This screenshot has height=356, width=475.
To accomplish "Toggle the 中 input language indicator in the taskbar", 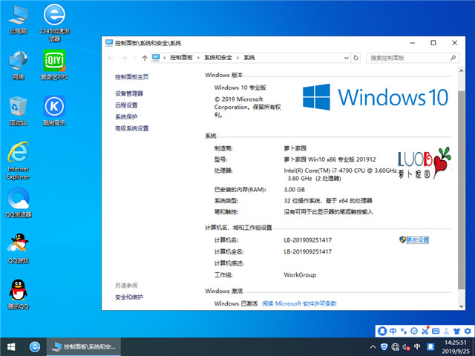I will [x=417, y=346].
